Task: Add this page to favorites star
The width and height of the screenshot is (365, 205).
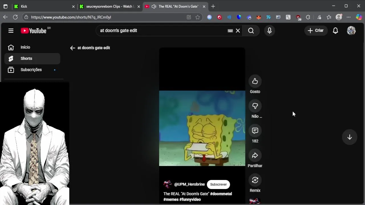Action: [198, 17]
